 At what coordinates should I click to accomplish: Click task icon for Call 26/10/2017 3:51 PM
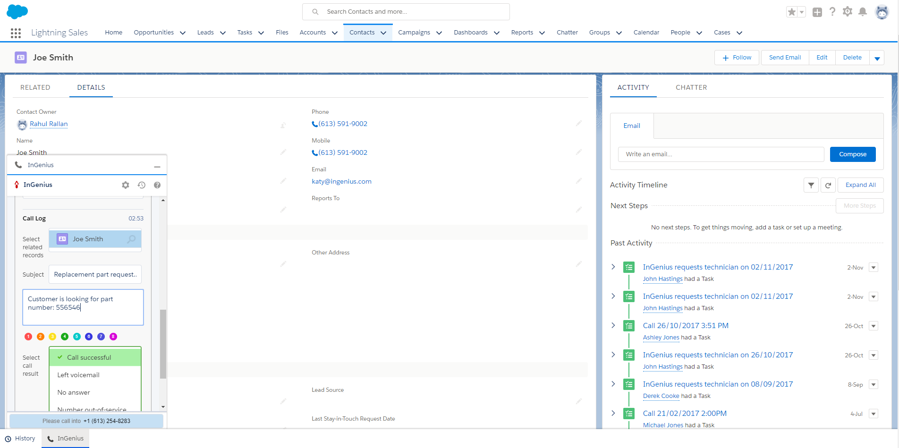point(629,326)
